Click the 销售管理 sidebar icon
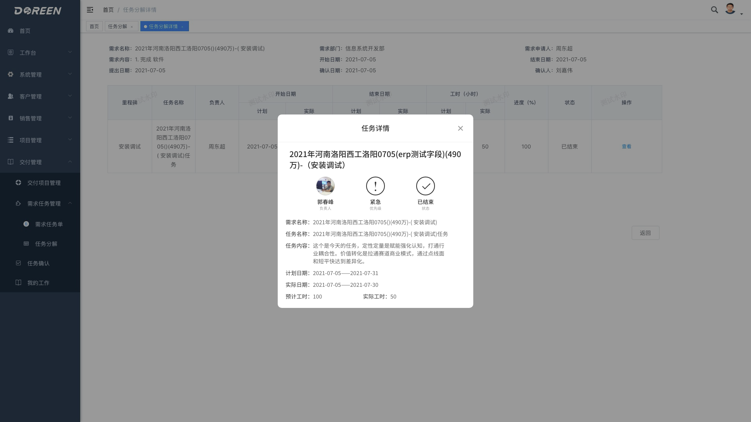Viewport: 751px width, 422px height. point(11,118)
